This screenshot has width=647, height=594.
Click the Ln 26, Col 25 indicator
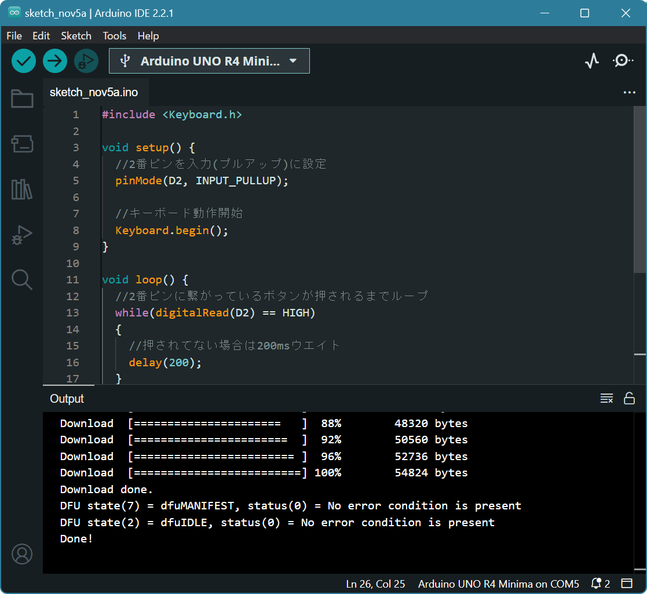tap(375, 584)
